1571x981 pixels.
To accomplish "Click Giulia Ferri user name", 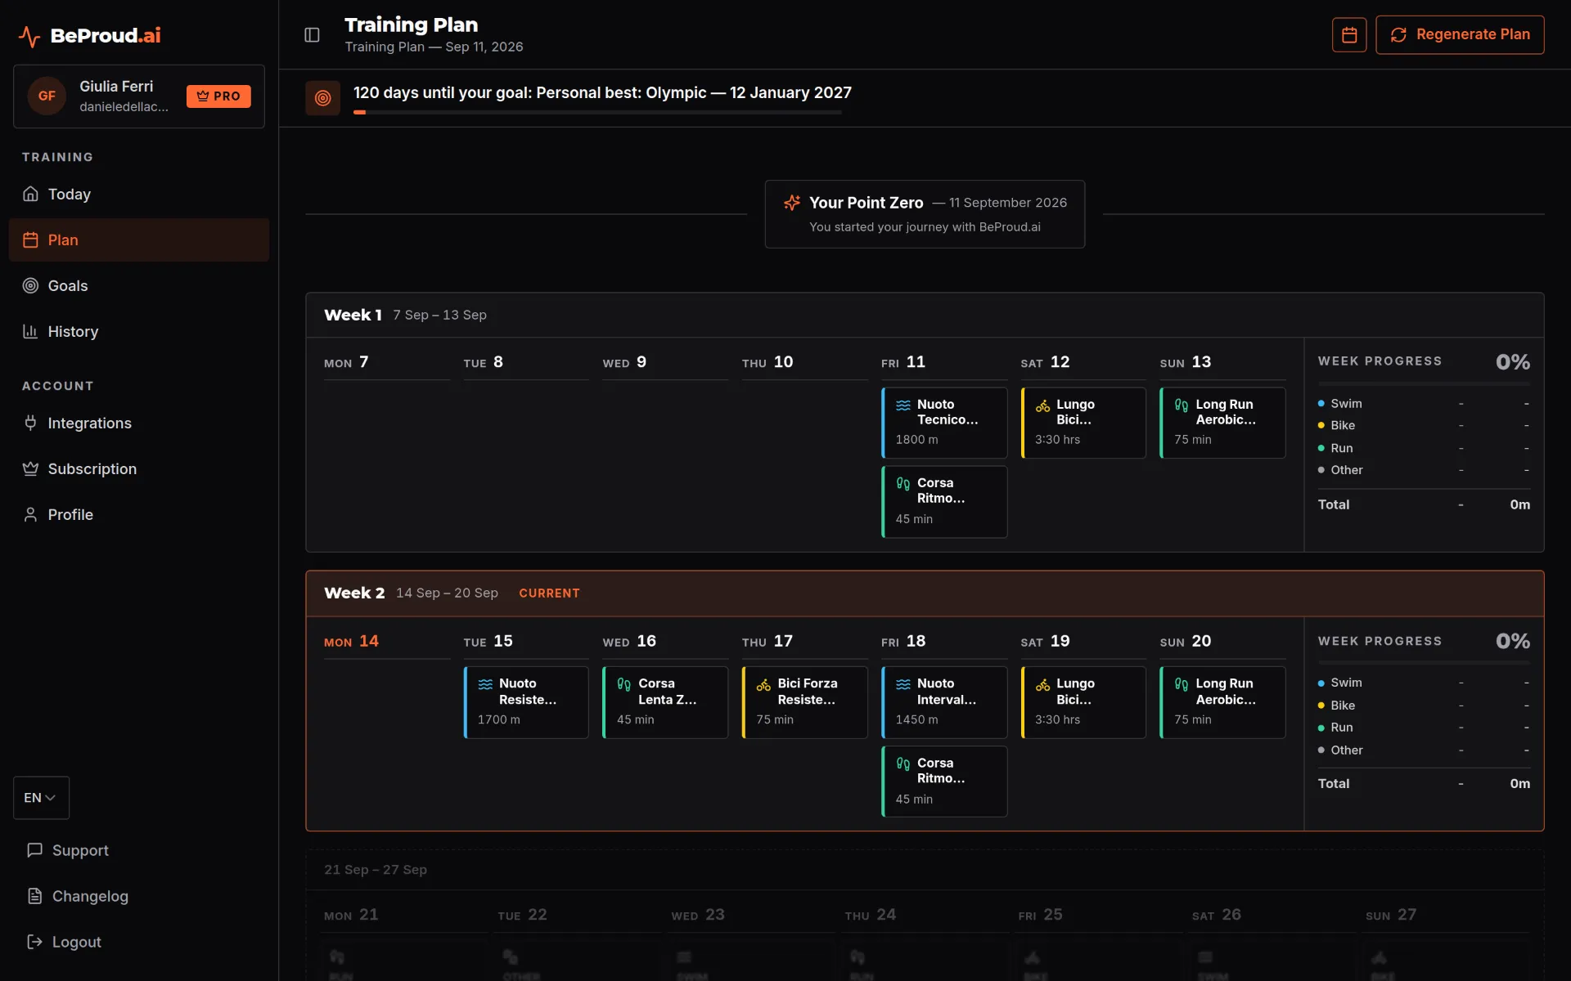I will [116, 86].
